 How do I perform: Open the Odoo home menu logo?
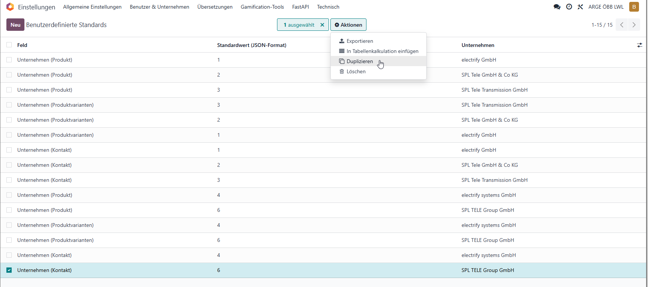(10, 7)
